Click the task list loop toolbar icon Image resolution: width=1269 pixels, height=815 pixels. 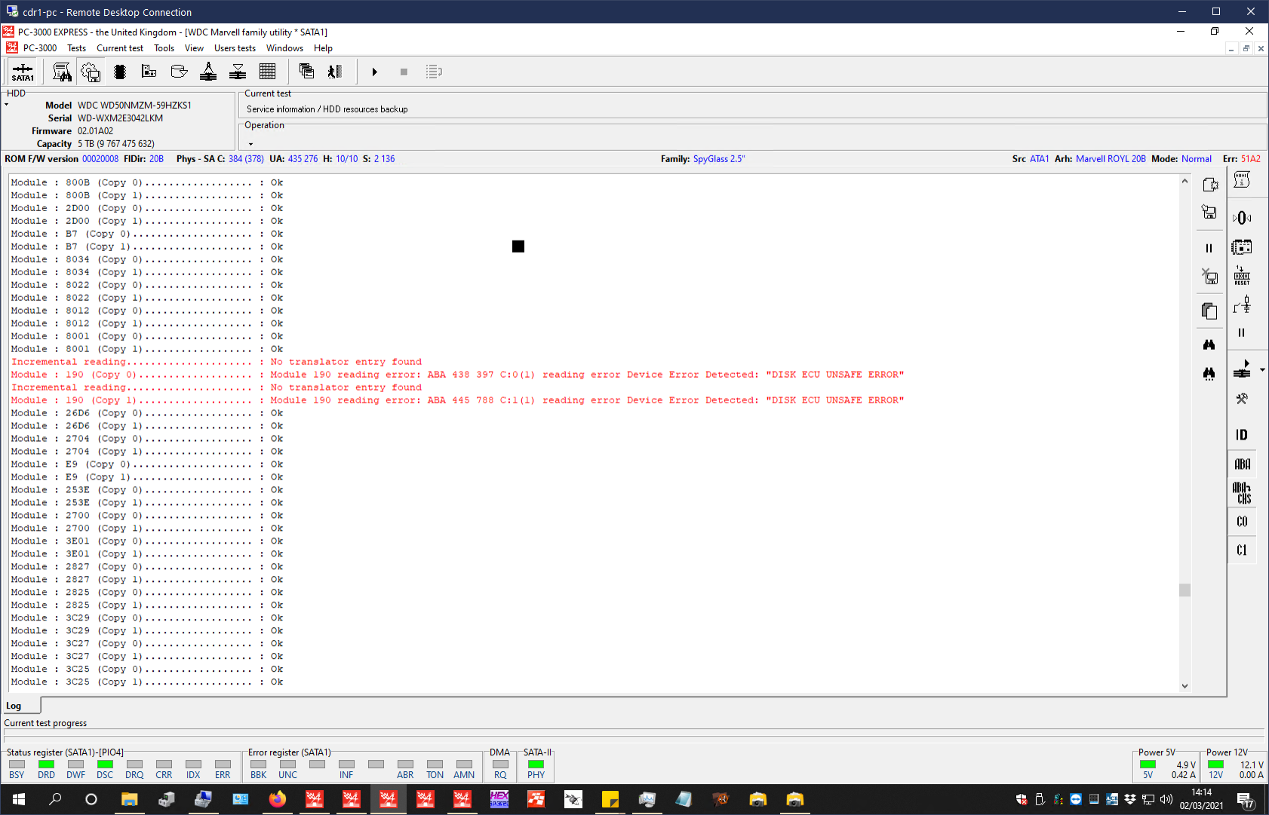point(434,72)
